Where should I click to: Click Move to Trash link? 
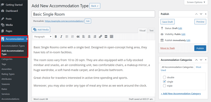click(x=167, y=48)
